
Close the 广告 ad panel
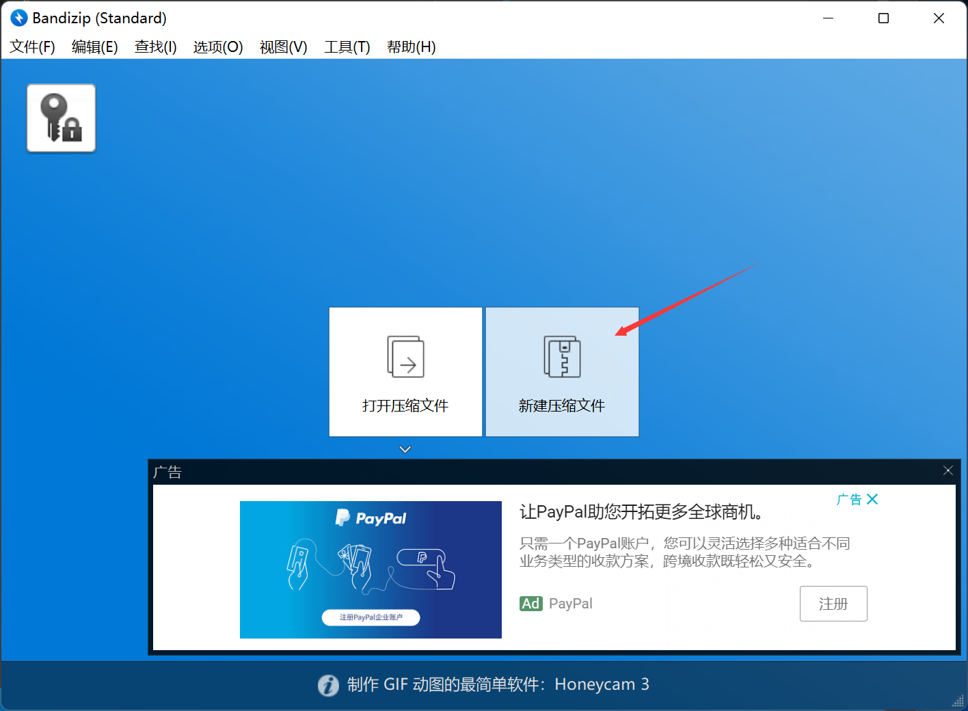click(947, 470)
